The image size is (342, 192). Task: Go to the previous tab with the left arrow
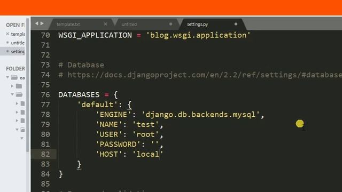36,23
